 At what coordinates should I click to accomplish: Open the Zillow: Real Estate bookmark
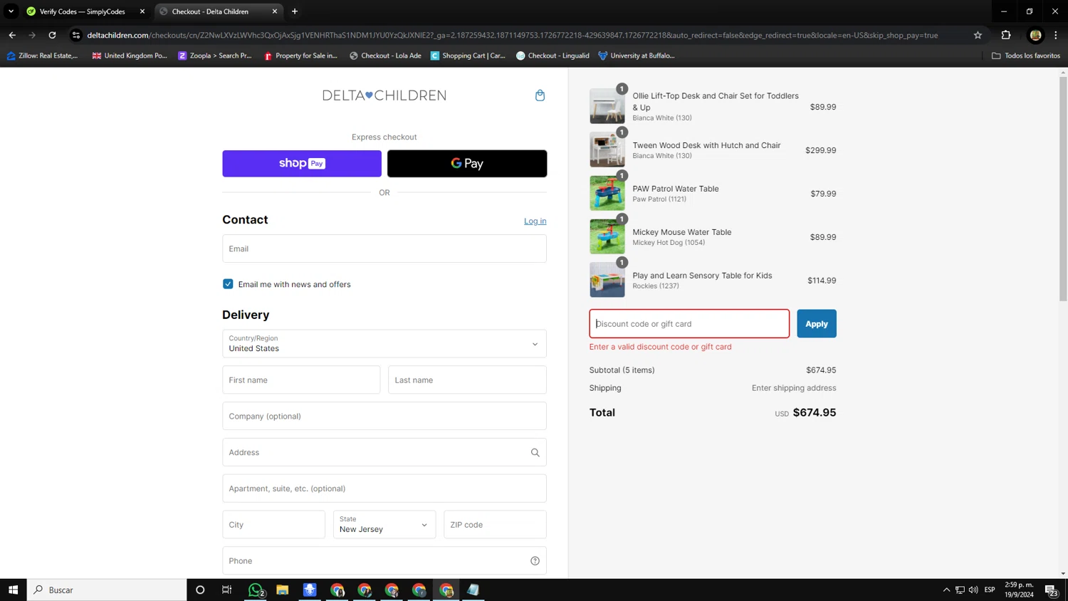point(43,56)
